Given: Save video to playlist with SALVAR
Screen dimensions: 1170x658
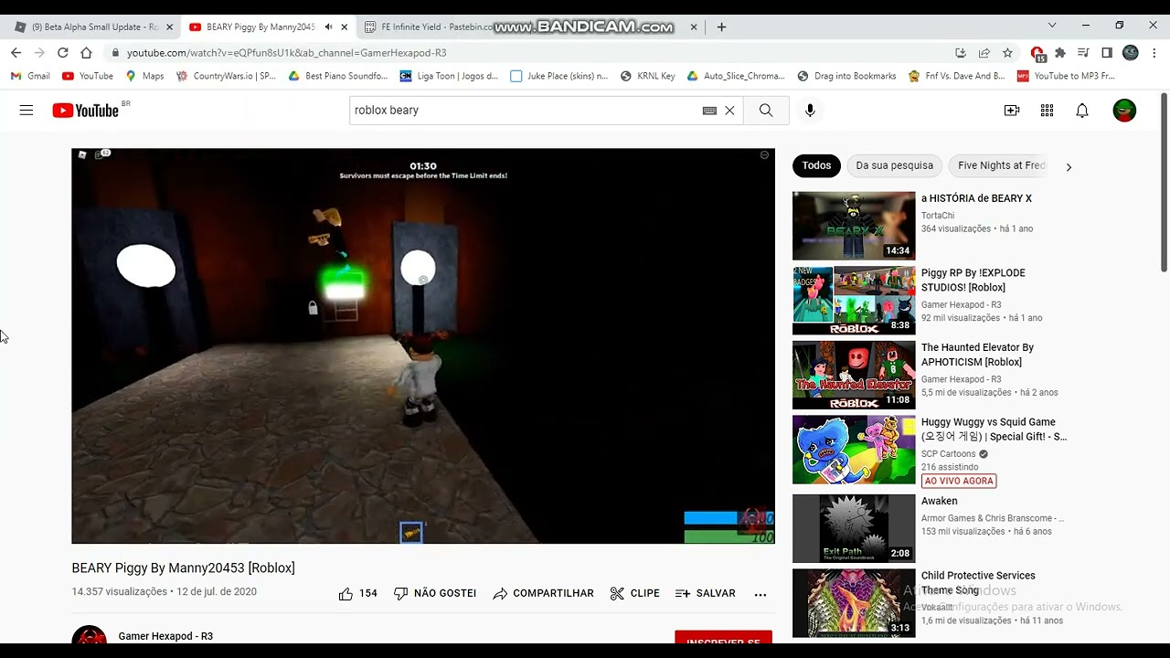Looking at the screenshot, I should pos(705,593).
